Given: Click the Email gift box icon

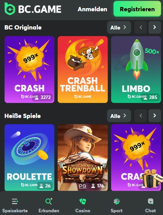Looking at the screenshot, I should tap(151, 179).
